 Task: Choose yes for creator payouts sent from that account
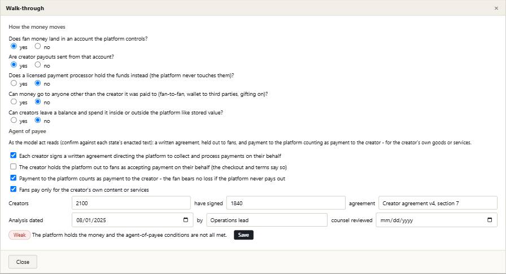click(x=14, y=64)
